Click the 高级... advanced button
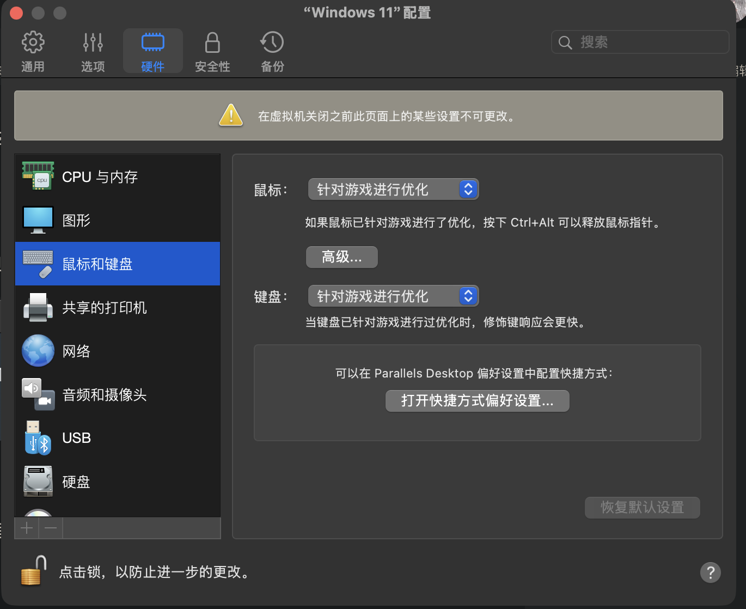Viewport: 746px width, 609px height. (x=342, y=257)
